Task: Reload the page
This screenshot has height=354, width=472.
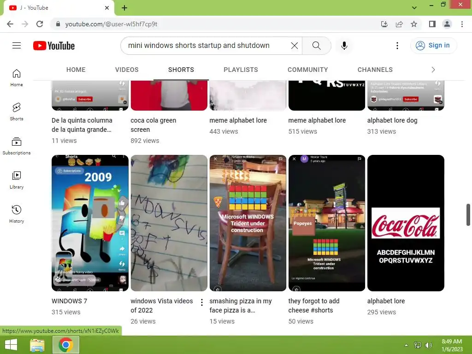Action: pyautogui.click(x=40, y=24)
